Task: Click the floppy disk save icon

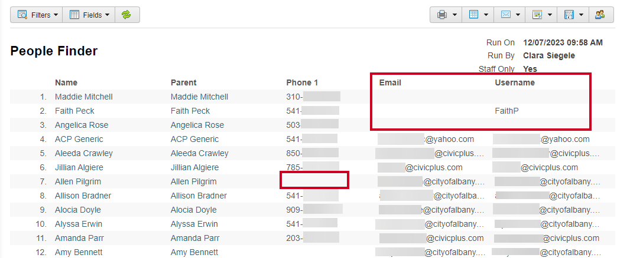Action: (569, 15)
